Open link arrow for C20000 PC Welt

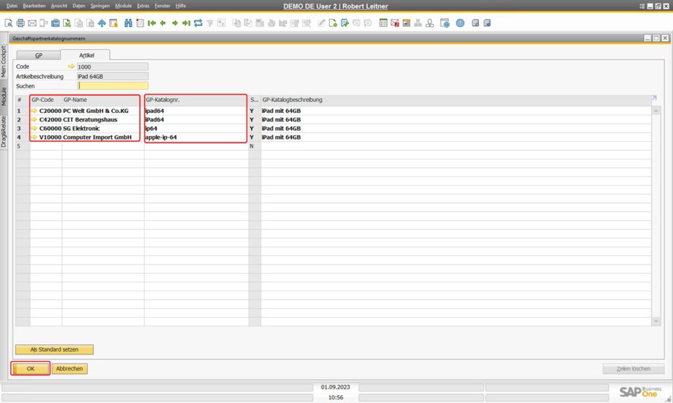34,111
